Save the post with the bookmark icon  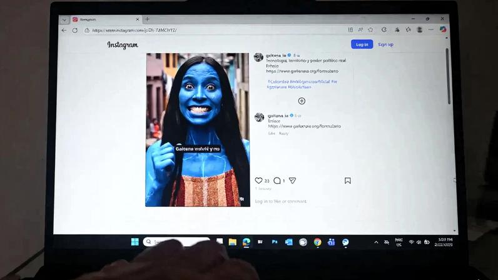(x=348, y=181)
